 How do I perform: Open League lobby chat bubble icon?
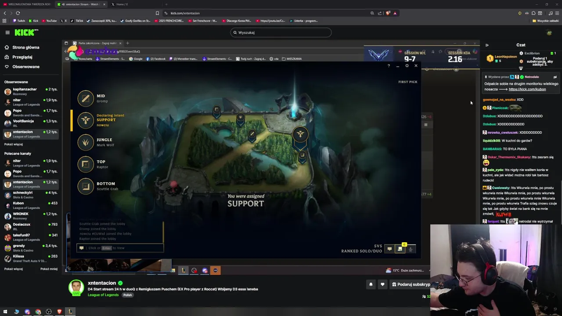tap(389, 249)
